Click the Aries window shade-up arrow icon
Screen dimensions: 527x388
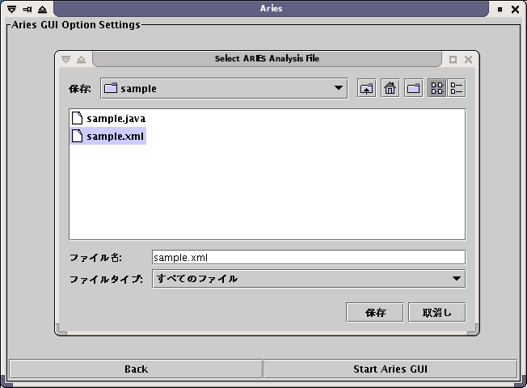click(x=42, y=9)
